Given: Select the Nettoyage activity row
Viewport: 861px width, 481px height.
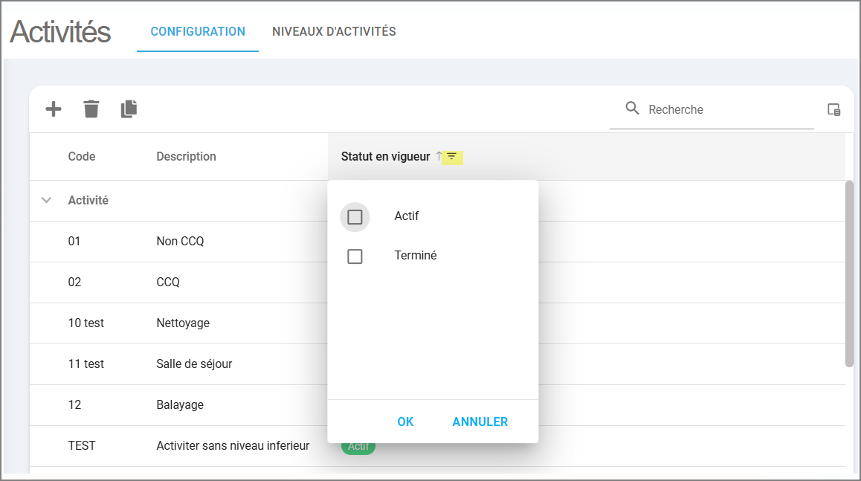Looking at the screenshot, I should [183, 323].
